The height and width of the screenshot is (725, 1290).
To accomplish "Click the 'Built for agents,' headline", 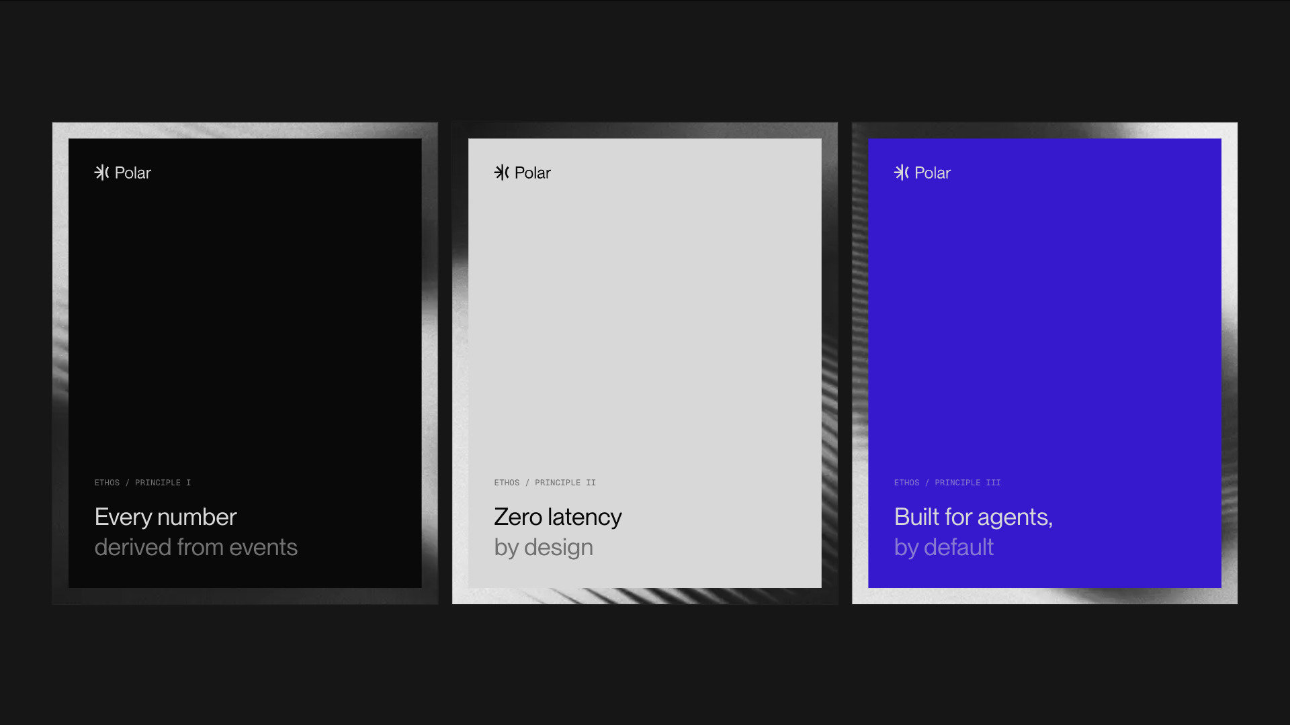I will tap(974, 517).
